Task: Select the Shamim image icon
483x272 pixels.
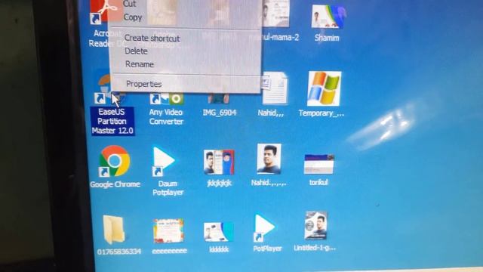Action: coord(327,17)
